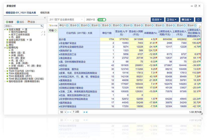Click the refresh icon button in toolbar
This screenshot has width=207, height=140.
point(198,20)
